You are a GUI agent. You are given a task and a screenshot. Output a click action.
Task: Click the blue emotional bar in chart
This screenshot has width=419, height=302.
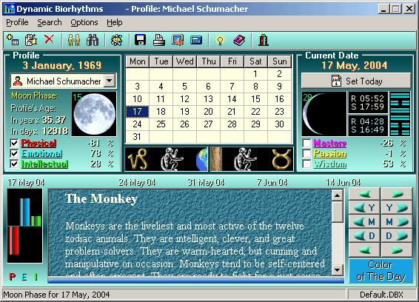[x=25, y=212]
